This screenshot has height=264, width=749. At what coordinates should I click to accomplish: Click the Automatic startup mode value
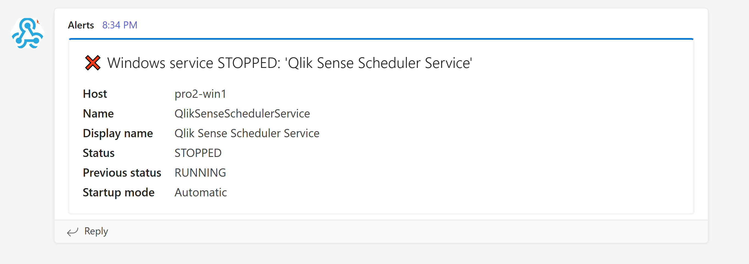[x=201, y=193]
